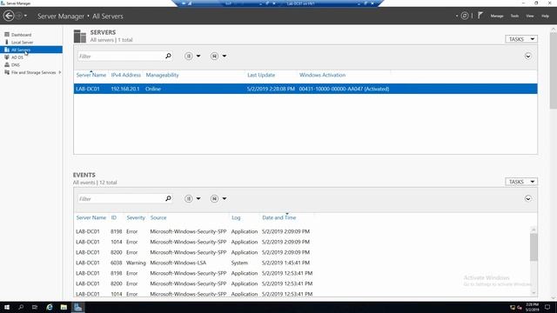Open the Help menu
The height and width of the screenshot is (313, 557).
point(545,16)
